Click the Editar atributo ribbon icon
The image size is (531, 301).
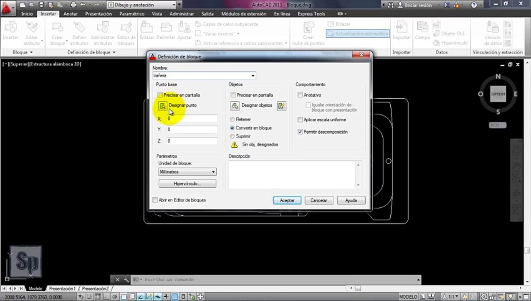pos(32,28)
